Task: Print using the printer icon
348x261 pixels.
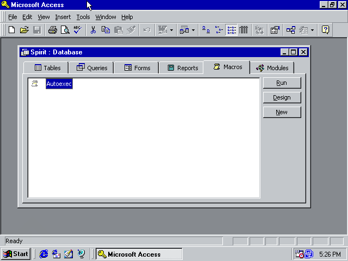Action: 53,30
